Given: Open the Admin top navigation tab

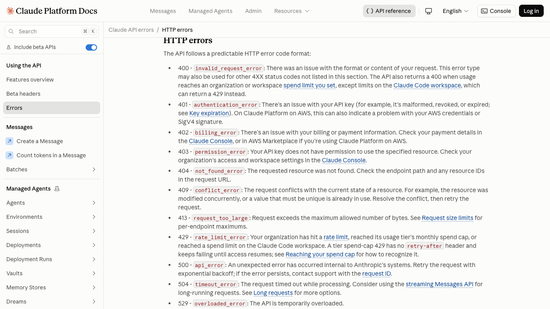Looking at the screenshot, I should pos(253,11).
